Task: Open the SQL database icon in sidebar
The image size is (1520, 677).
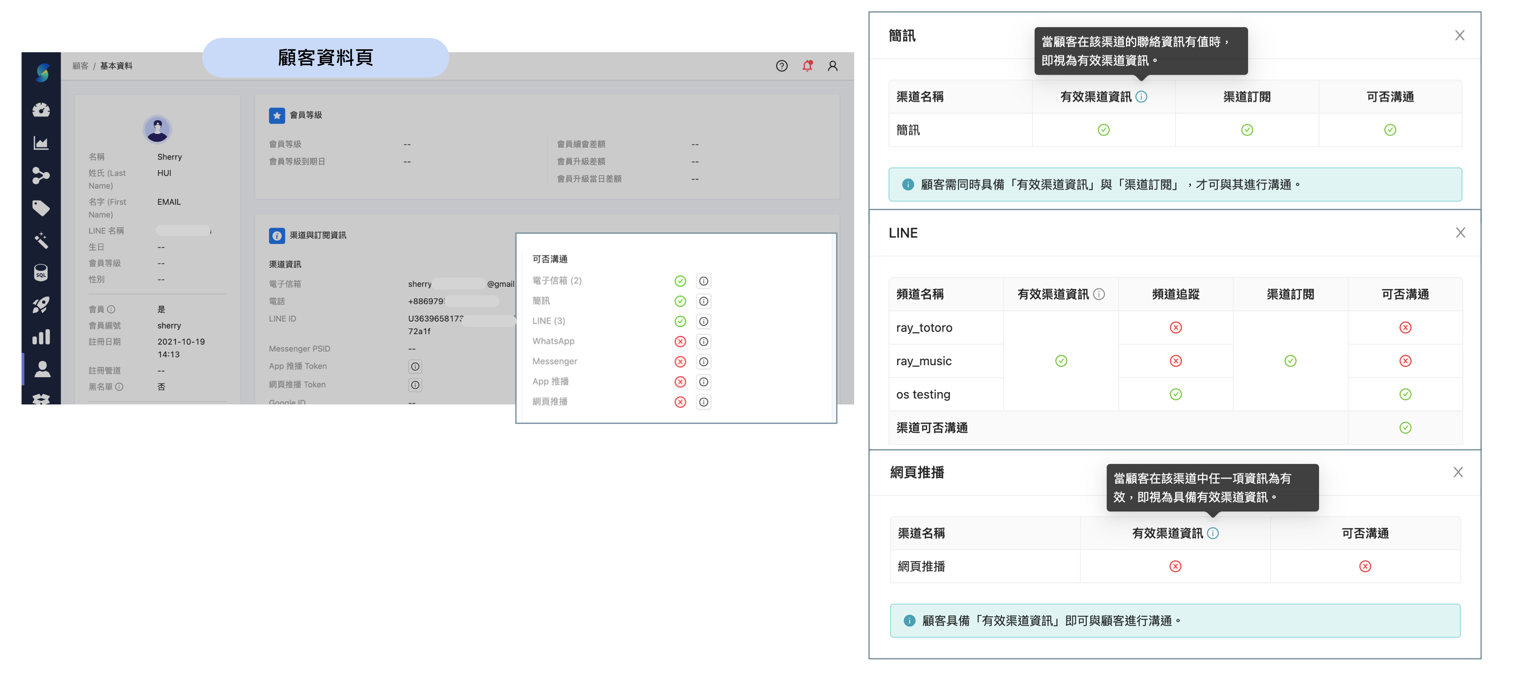Action: pyautogui.click(x=41, y=273)
